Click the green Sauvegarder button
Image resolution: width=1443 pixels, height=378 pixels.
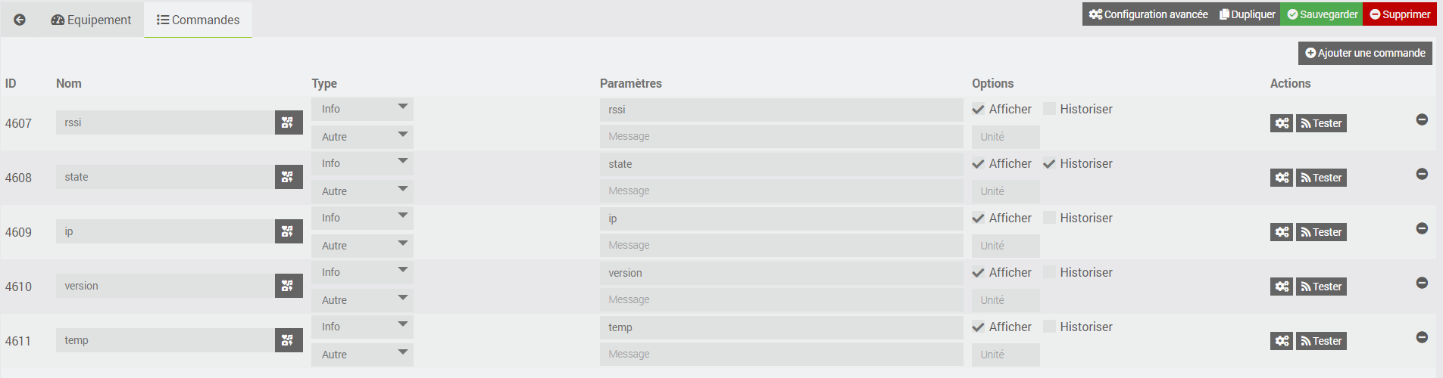(x=1321, y=14)
